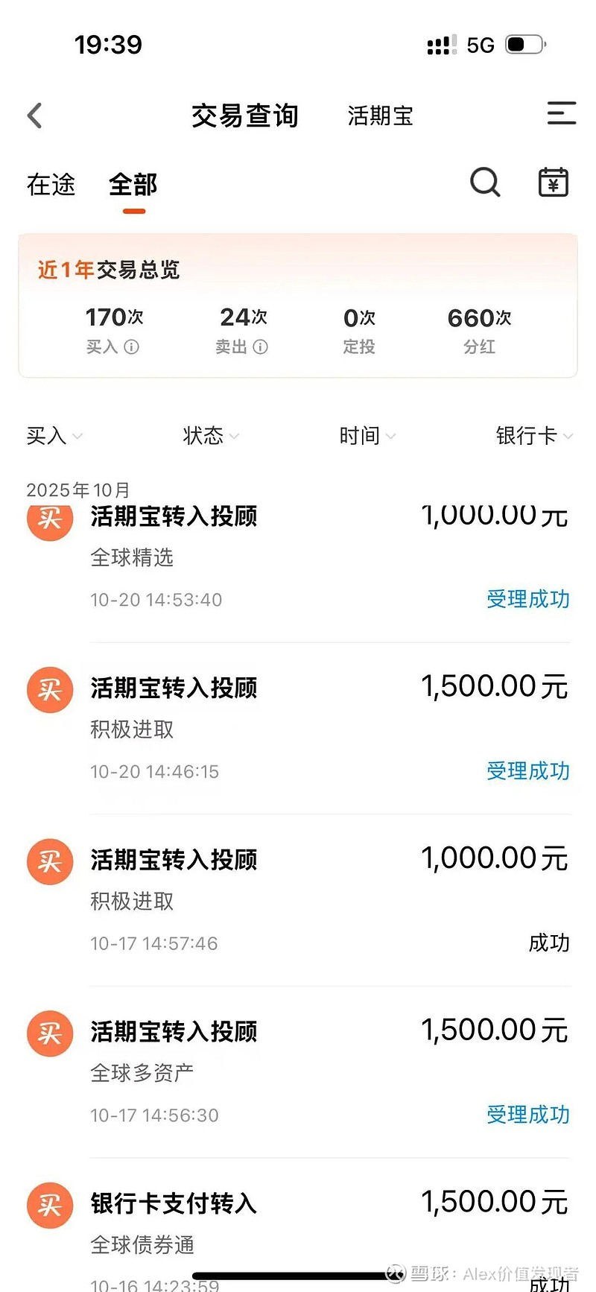Tap the back arrow icon
Image resolution: width=596 pixels, height=1292 pixels.
[x=35, y=115]
